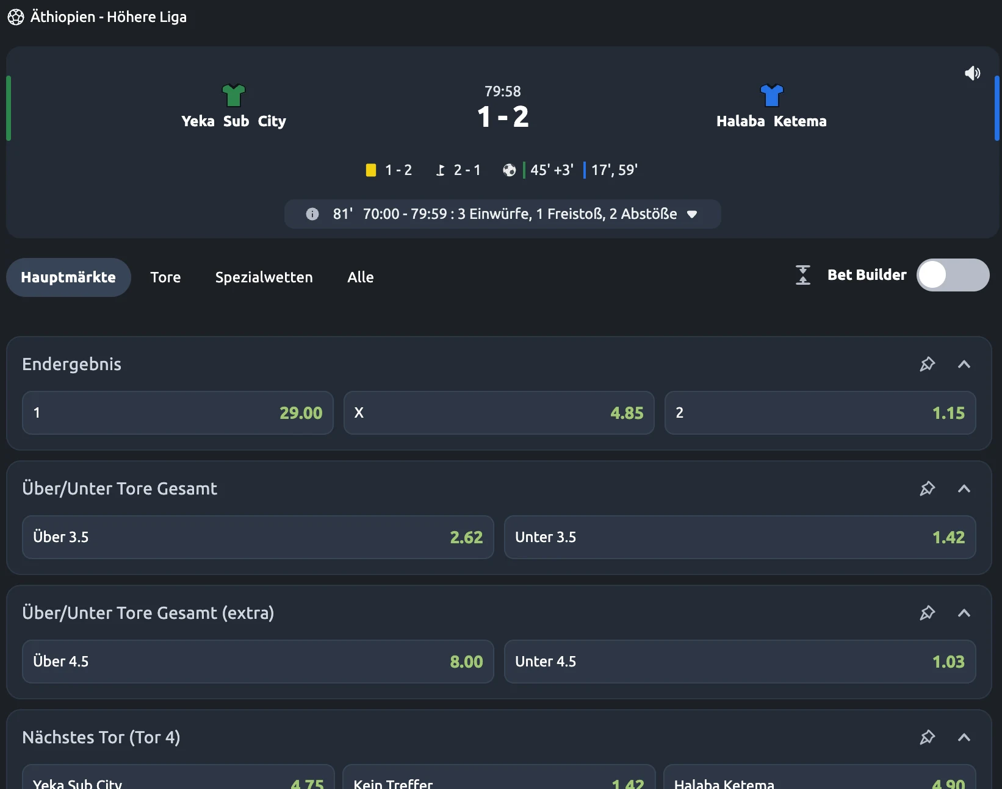
Task: Pin the Endergebnis market
Action: 928,364
